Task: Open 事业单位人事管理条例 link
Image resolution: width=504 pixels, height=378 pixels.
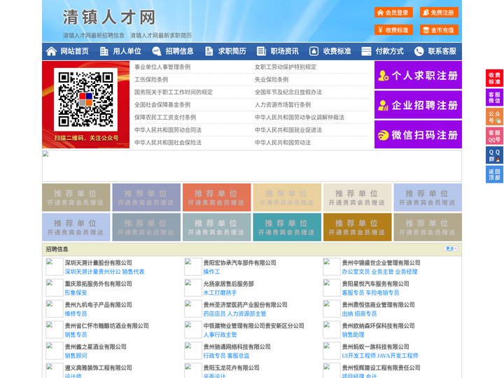Action: [x=162, y=67]
